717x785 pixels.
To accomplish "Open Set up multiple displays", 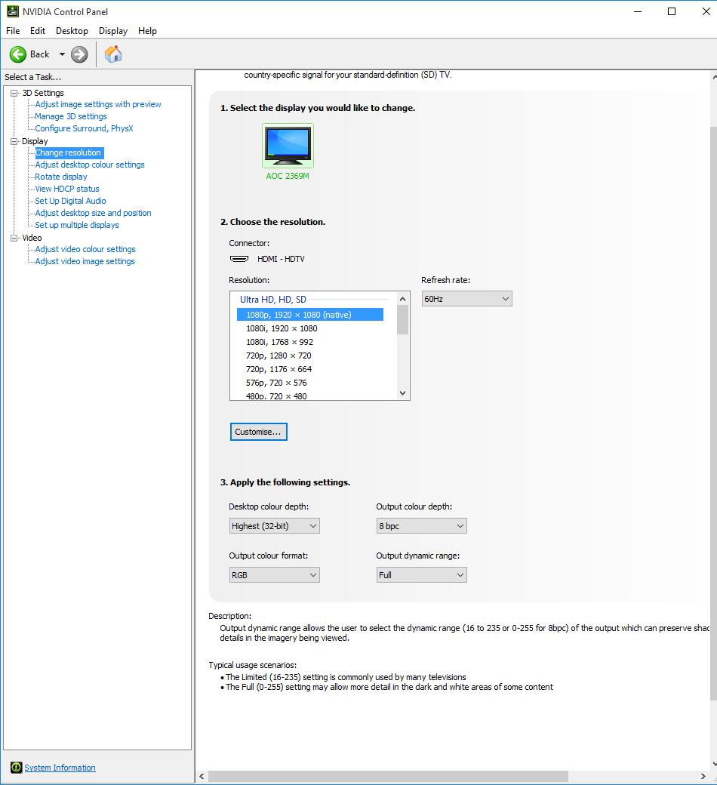I will [x=77, y=225].
